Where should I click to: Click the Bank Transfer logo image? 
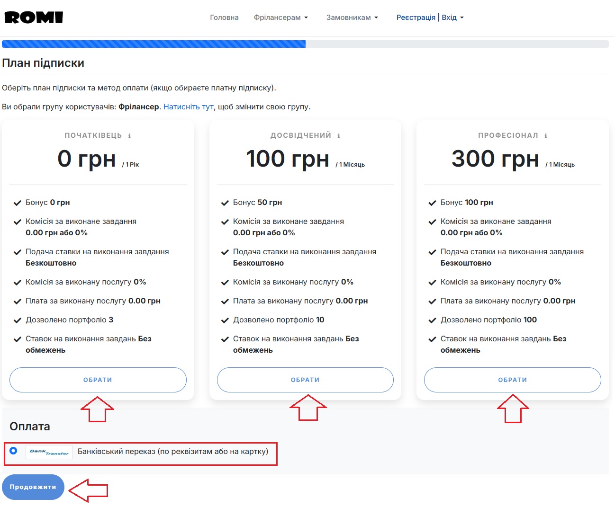click(x=49, y=452)
